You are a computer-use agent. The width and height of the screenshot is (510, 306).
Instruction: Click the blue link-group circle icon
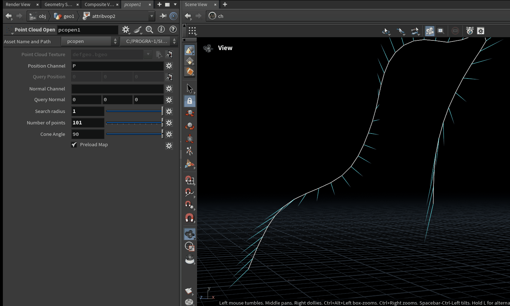173,16
